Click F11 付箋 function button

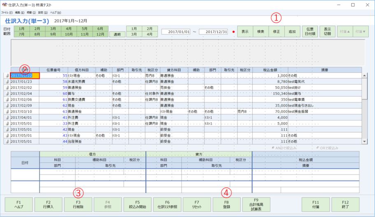316,205
